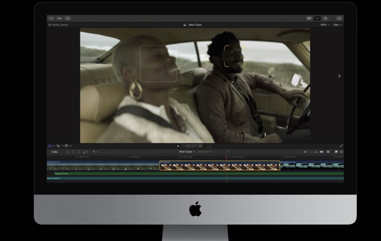Viewport: 381px width, 241px height.
Task: Open the edit mode chevron after Overwrite
Action: (x=87, y=152)
